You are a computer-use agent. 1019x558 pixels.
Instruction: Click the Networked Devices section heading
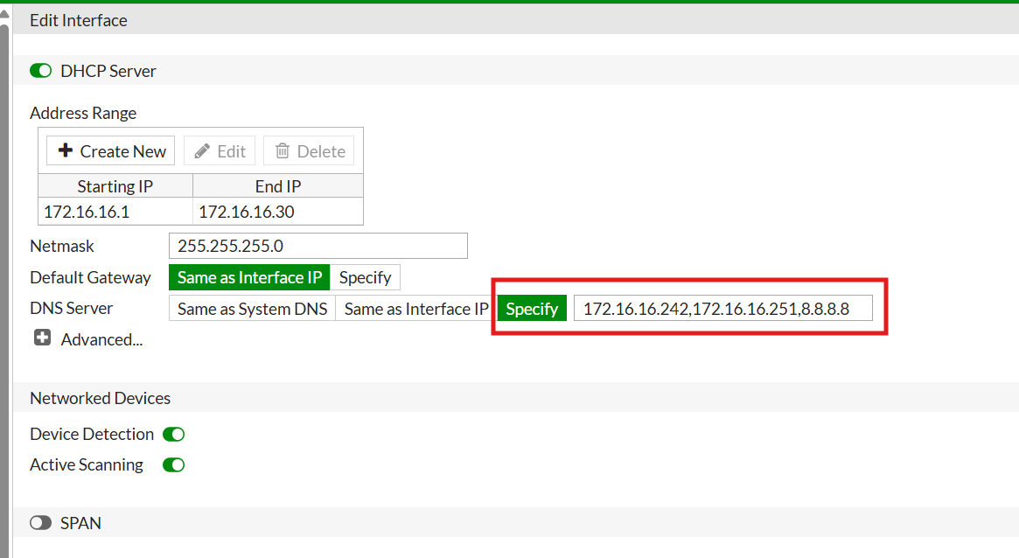100,398
